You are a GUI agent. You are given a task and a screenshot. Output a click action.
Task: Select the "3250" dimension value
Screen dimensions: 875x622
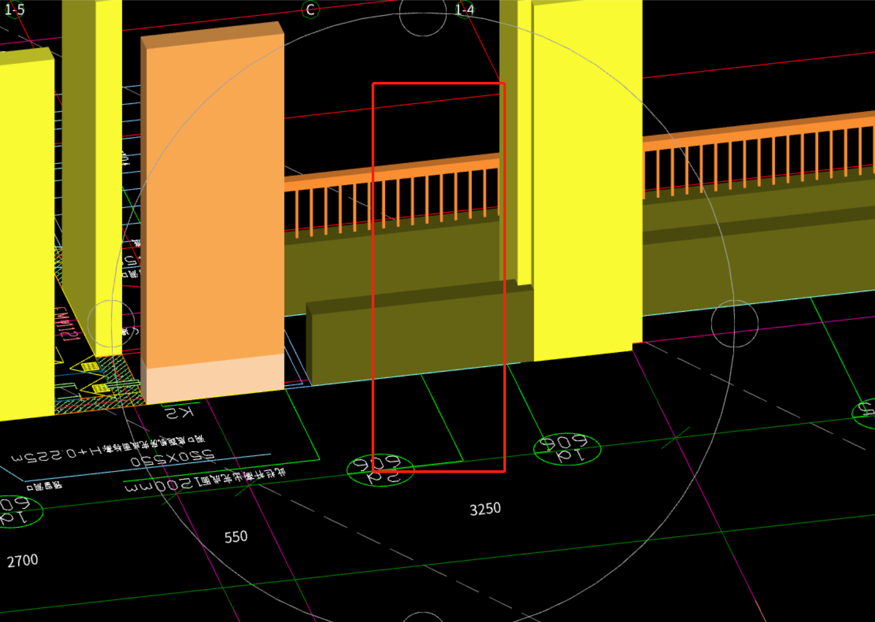(485, 509)
